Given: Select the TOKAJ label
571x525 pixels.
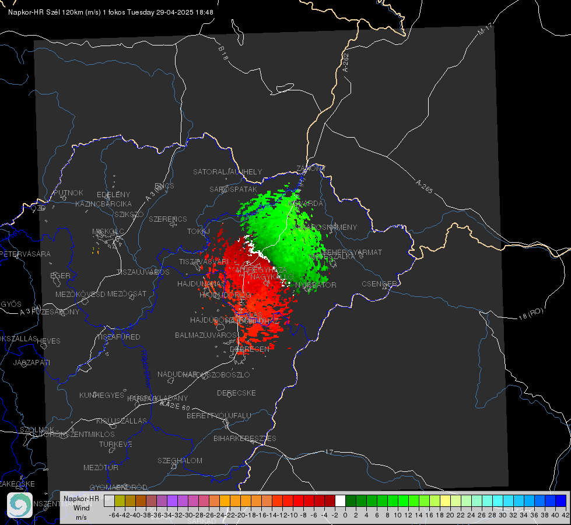Looking at the screenshot, I should [x=198, y=232].
